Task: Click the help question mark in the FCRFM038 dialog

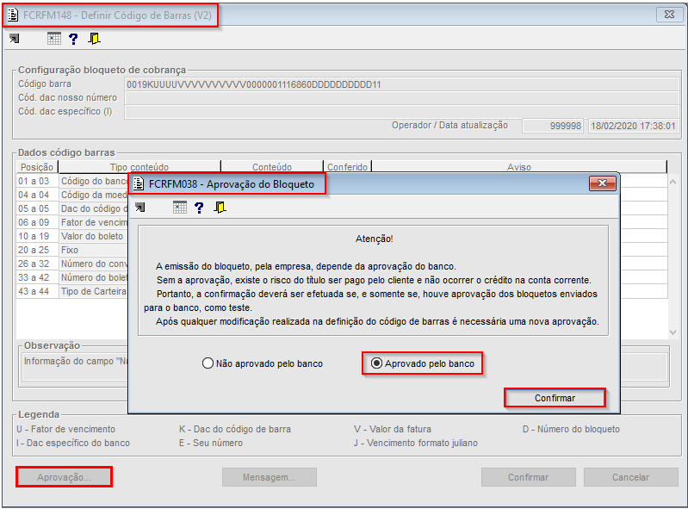Action: 199,208
